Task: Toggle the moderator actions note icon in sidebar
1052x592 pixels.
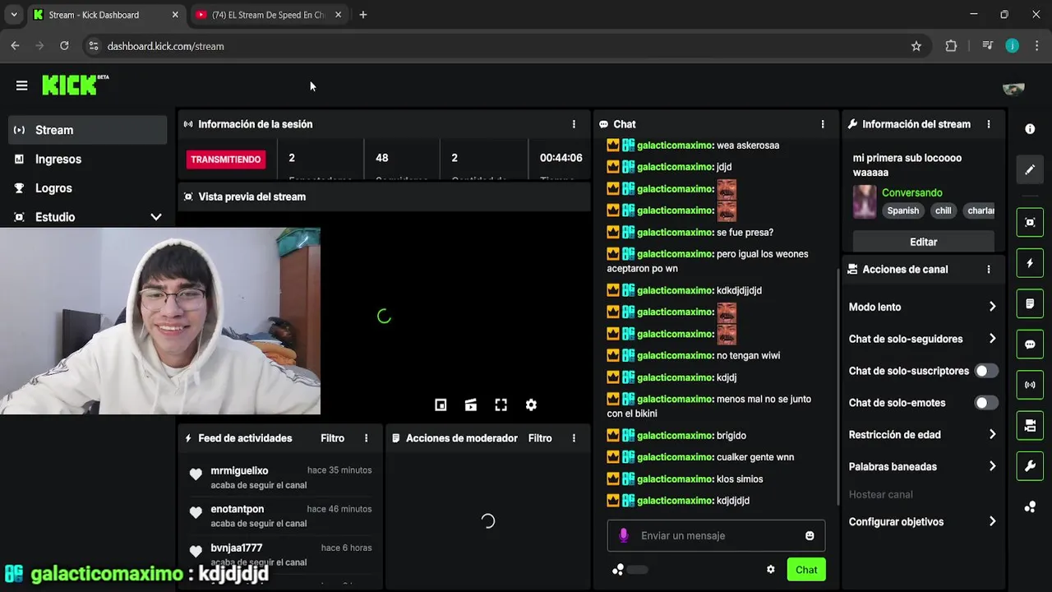Action: [x=1030, y=303]
